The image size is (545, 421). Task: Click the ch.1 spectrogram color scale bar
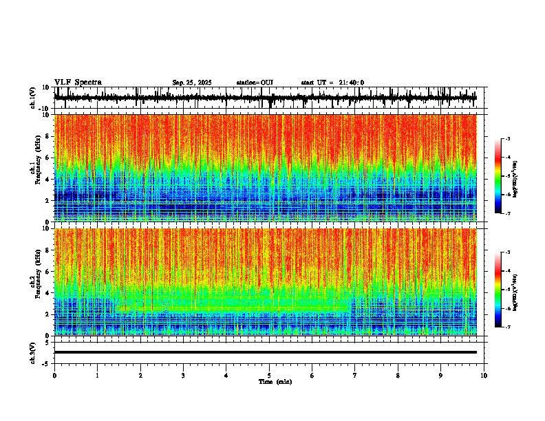click(498, 176)
